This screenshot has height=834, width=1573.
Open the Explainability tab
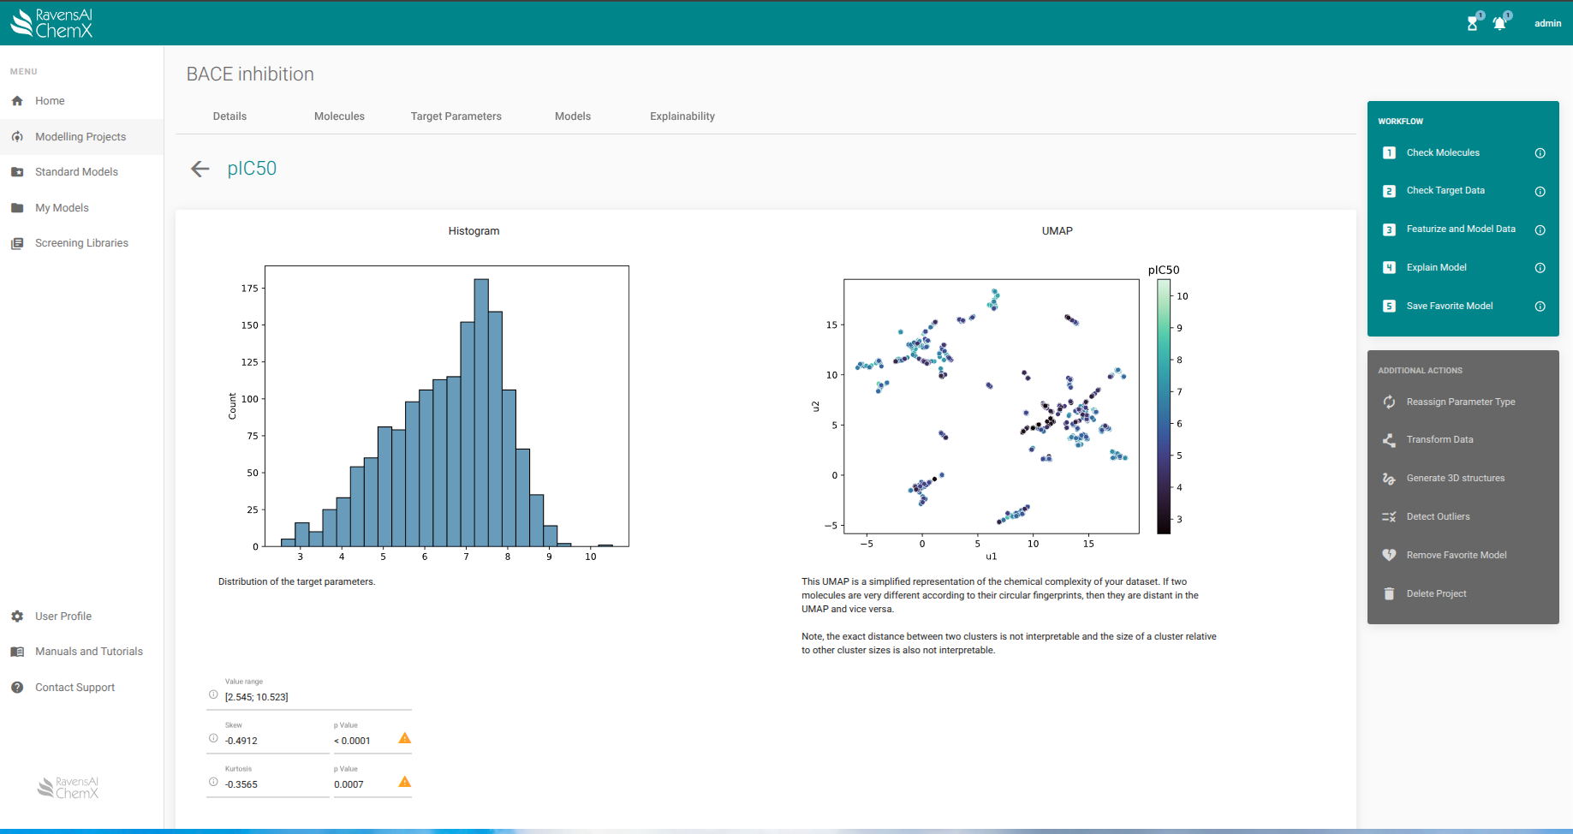click(x=682, y=116)
